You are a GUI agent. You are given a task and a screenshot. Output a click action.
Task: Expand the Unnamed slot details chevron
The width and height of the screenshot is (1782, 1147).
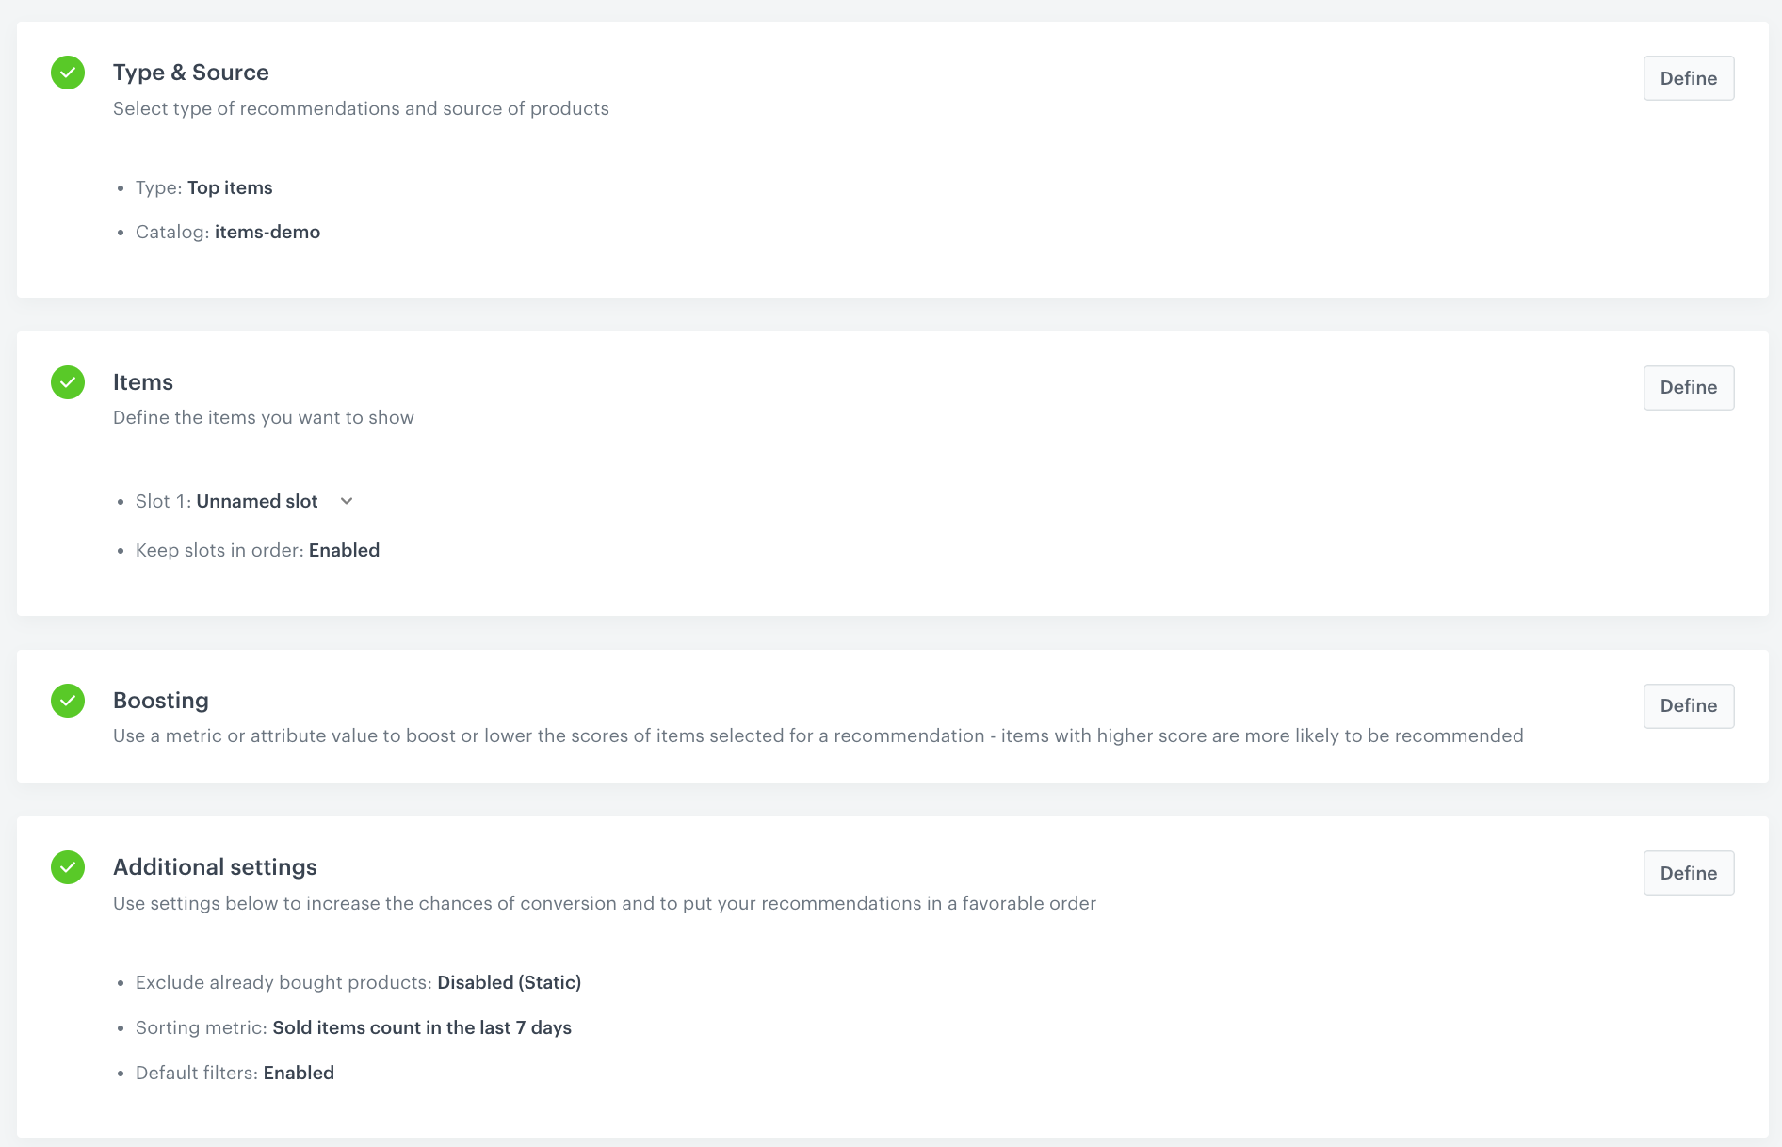click(x=345, y=501)
